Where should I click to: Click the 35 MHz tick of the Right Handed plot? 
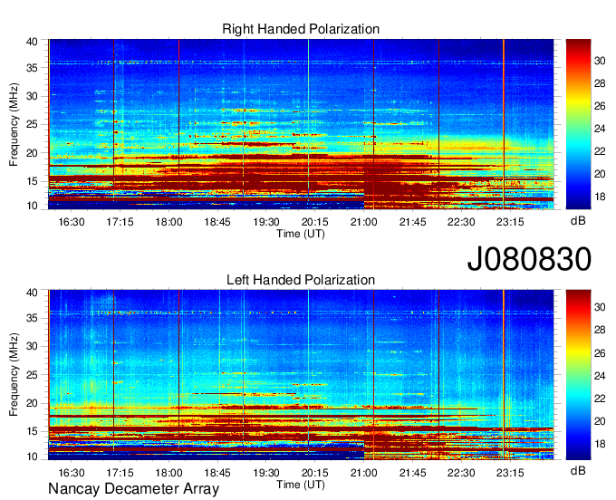32,68
